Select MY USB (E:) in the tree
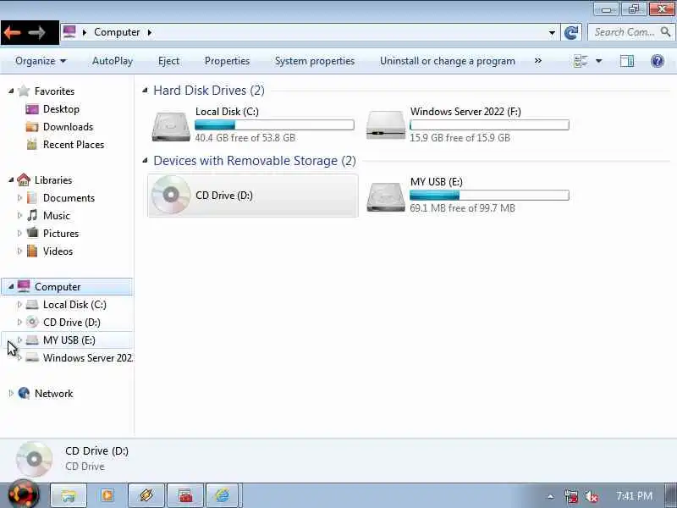The image size is (677, 508). click(x=69, y=340)
